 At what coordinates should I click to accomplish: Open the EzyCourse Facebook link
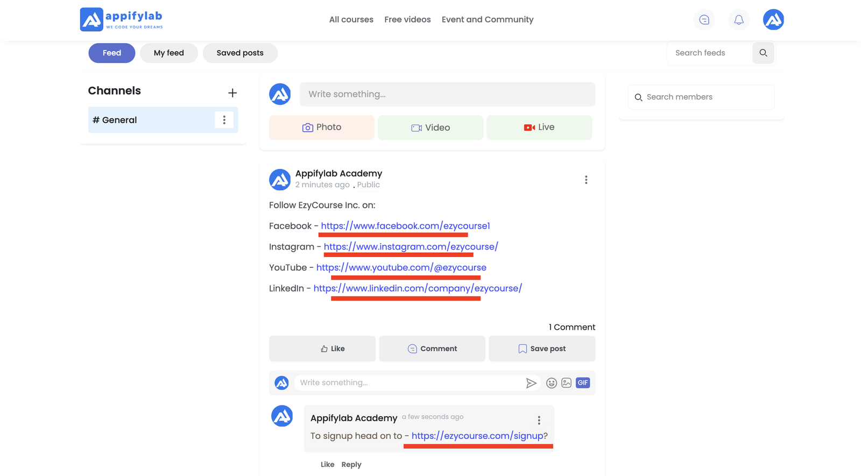(405, 226)
